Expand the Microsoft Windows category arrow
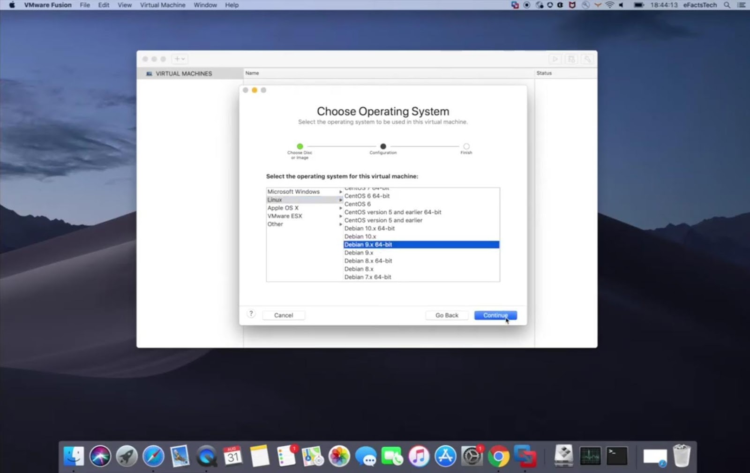This screenshot has height=473, width=750. [x=340, y=192]
